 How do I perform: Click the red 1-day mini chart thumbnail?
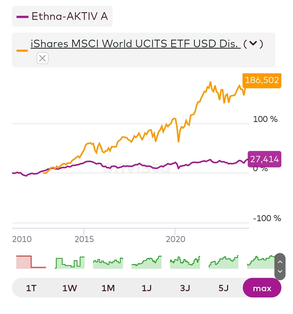tap(31, 262)
